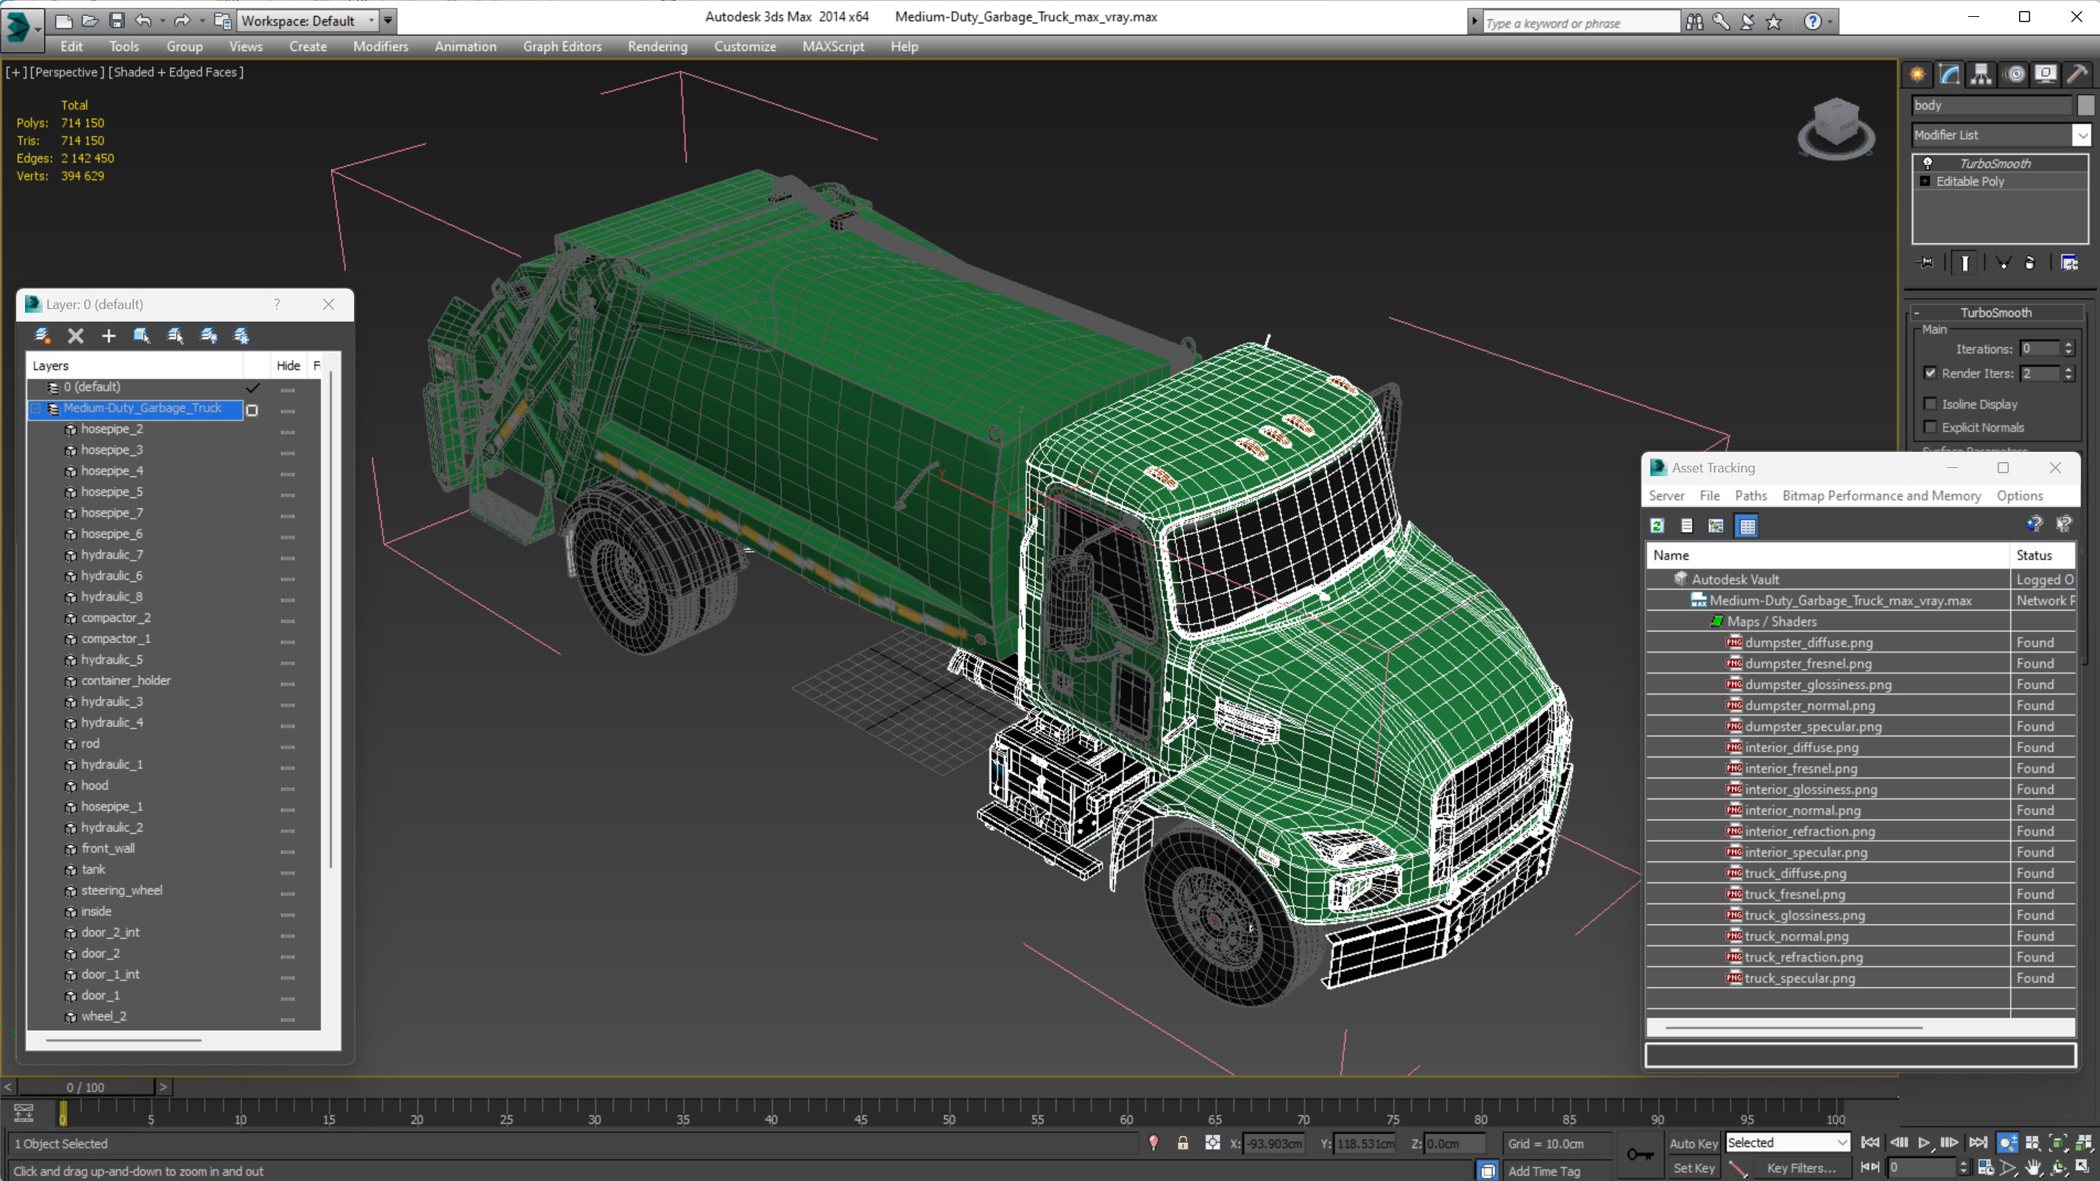
Task: Click the Delete Layer X icon
Action: (76, 336)
